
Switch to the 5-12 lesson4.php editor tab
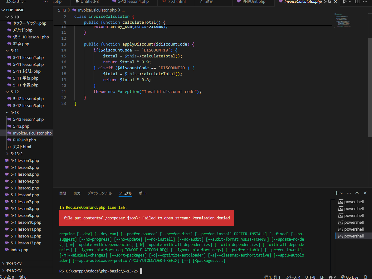coord(133,2)
